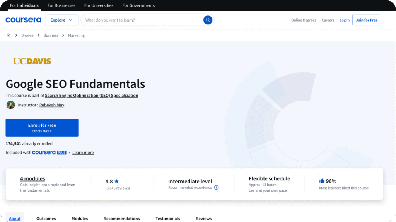Click the Coursera logo in the header
Viewport: 396px width, 222px height.
tap(23, 20)
